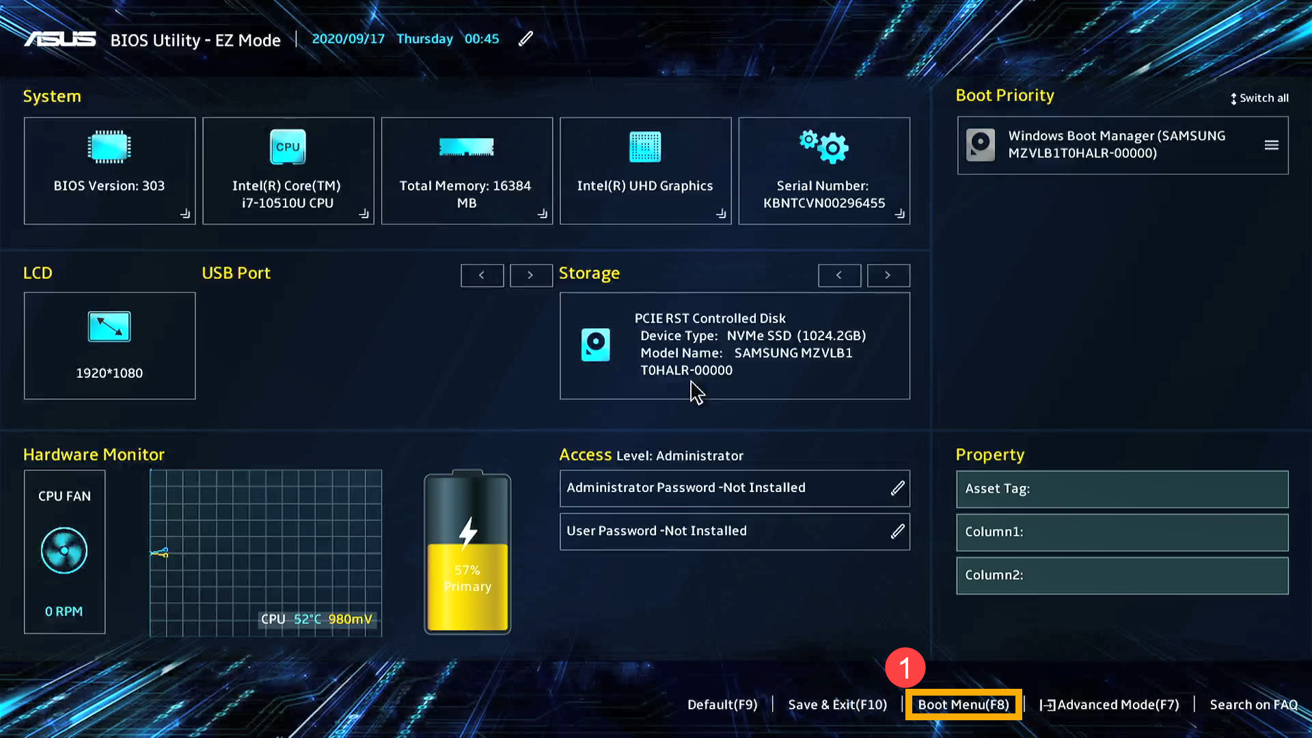Click the Intel UHD Graphics icon
Screen dimensions: 1312x738
click(645, 147)
